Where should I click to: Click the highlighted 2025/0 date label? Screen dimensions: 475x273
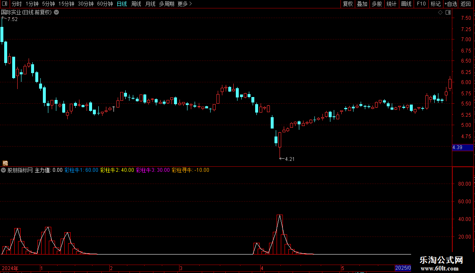tap(403, 268)
